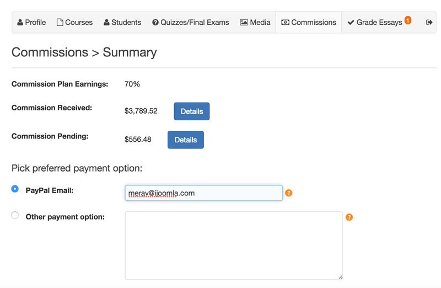Click the Pick preferred payment option heading
Viewport: 441px width, 288px height.
[x=77, y=168]
